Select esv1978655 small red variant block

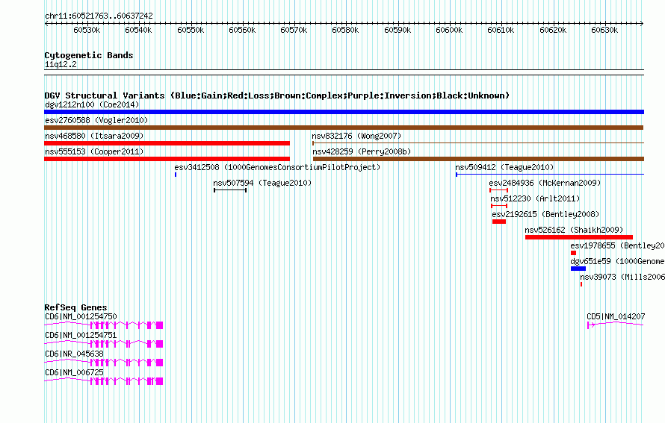point(573,253)
